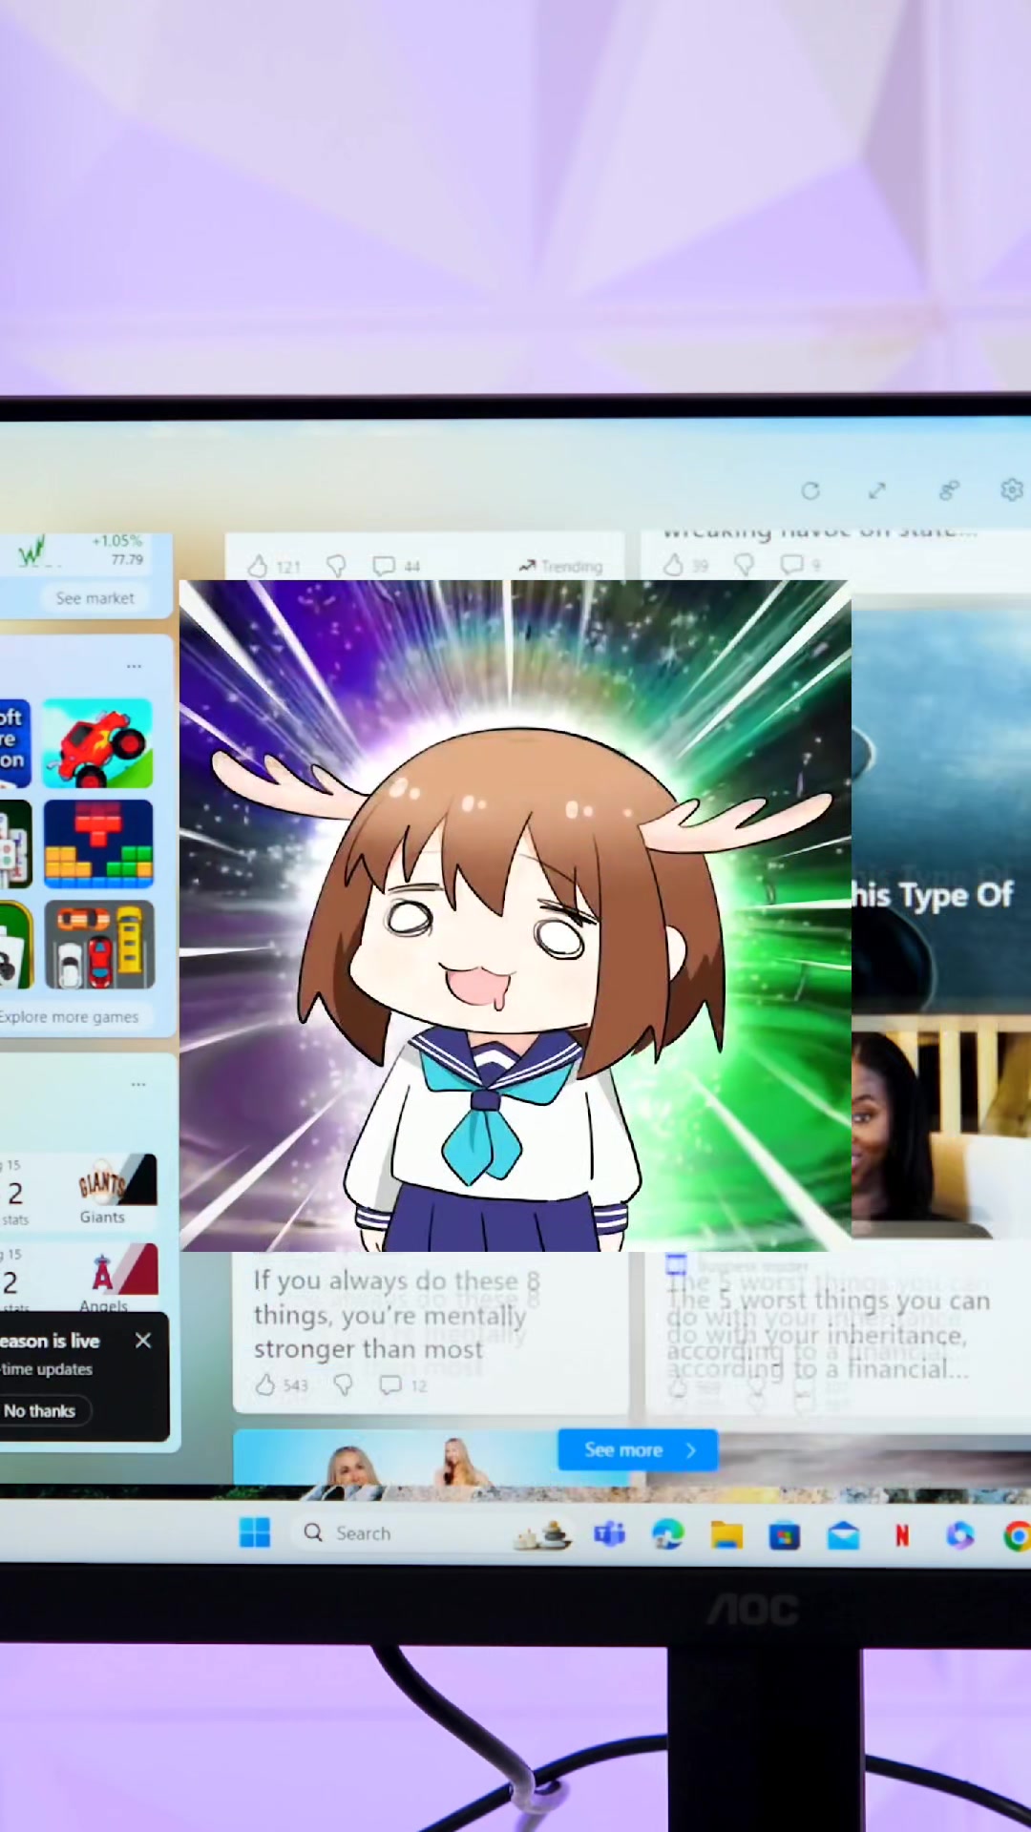Click No thanks on live updates prompt

point(40,1411)
